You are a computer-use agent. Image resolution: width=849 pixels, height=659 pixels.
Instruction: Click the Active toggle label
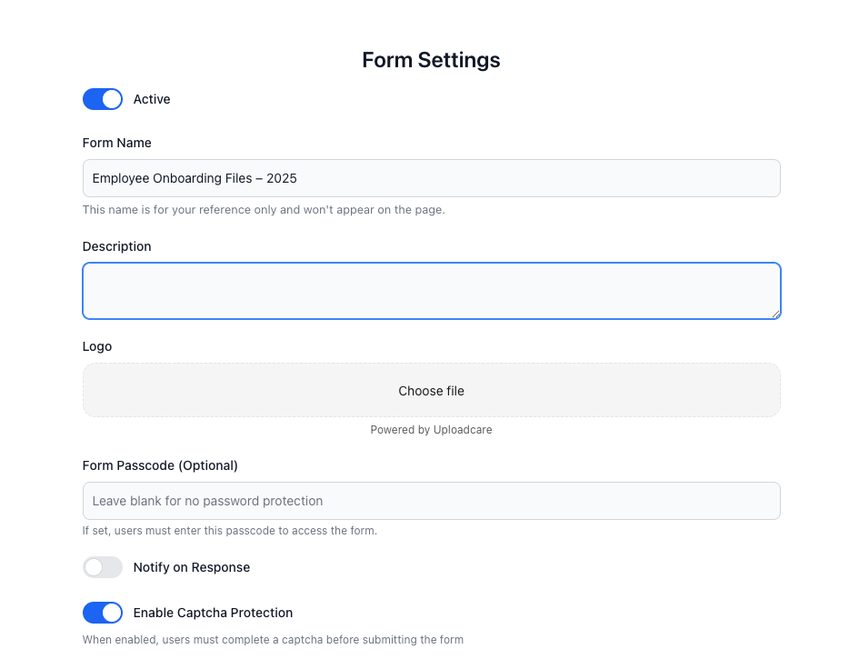152,99
